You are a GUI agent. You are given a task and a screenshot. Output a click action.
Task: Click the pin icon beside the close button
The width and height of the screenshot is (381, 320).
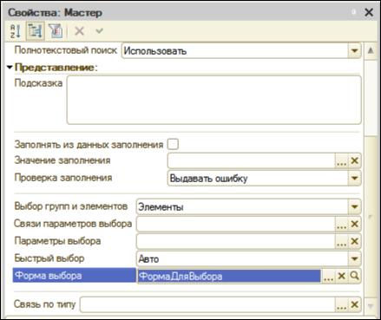pyautogui.click(x=353, y=12)
